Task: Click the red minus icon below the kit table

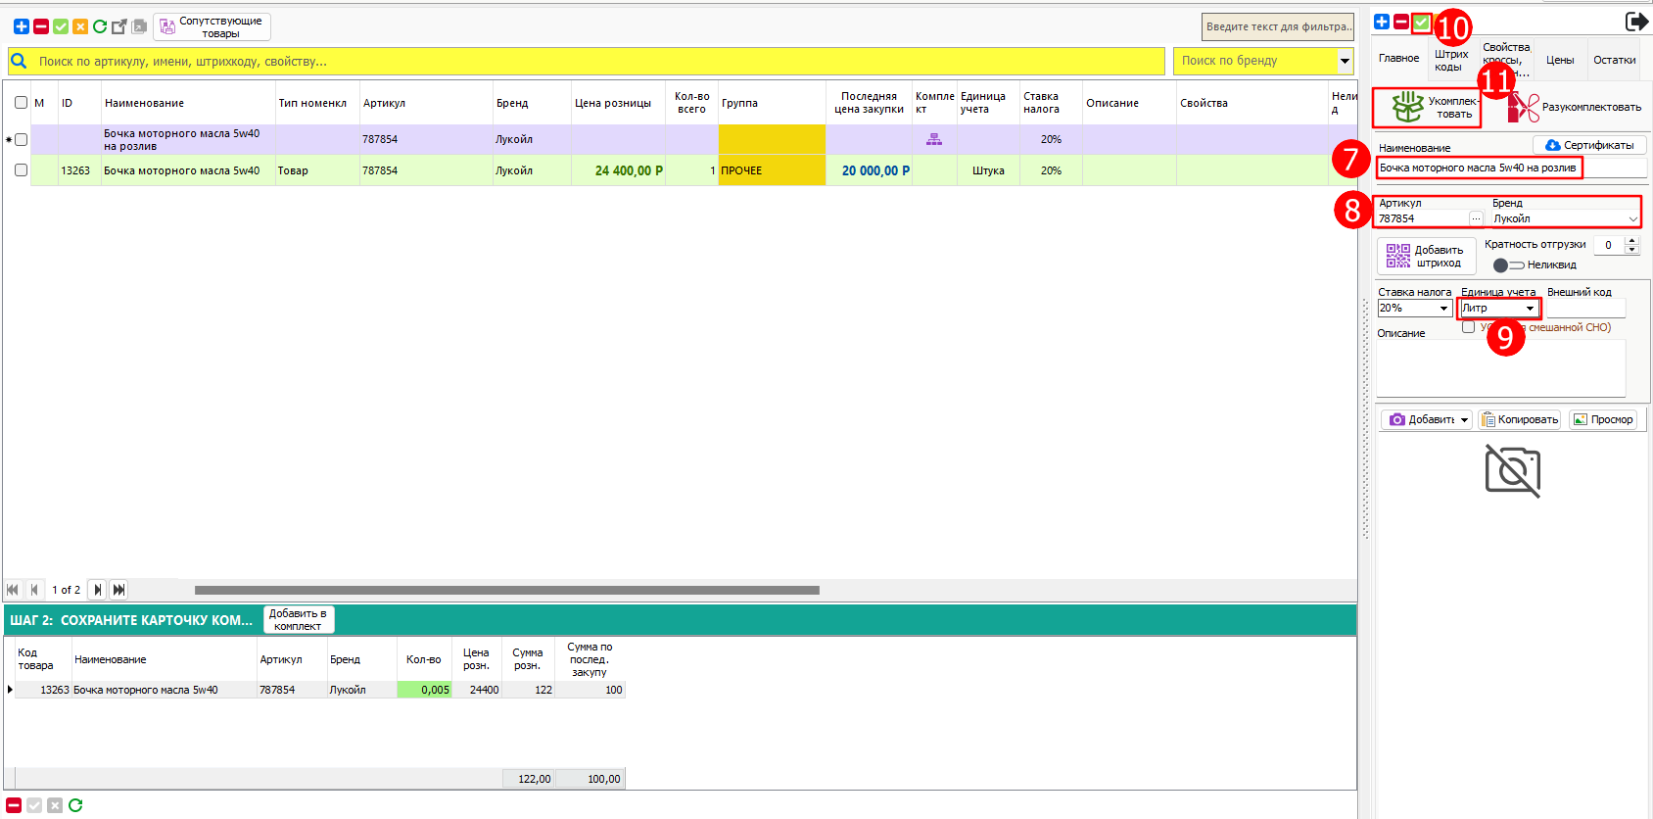Action: point(14,805)
